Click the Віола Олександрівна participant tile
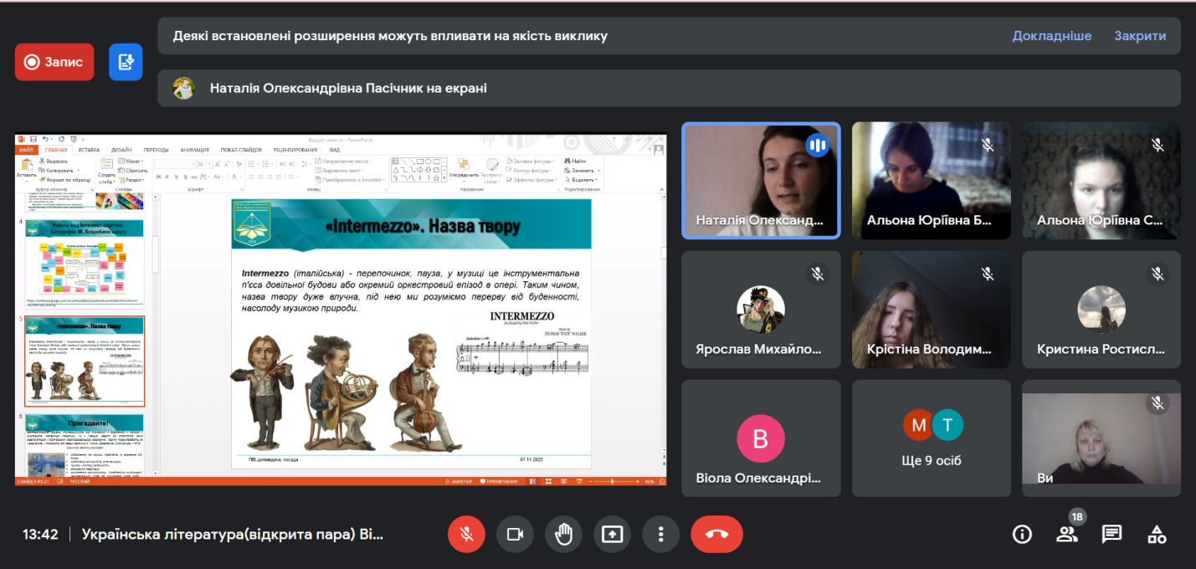The image size is (1196, 569). [x=761, y=438]
